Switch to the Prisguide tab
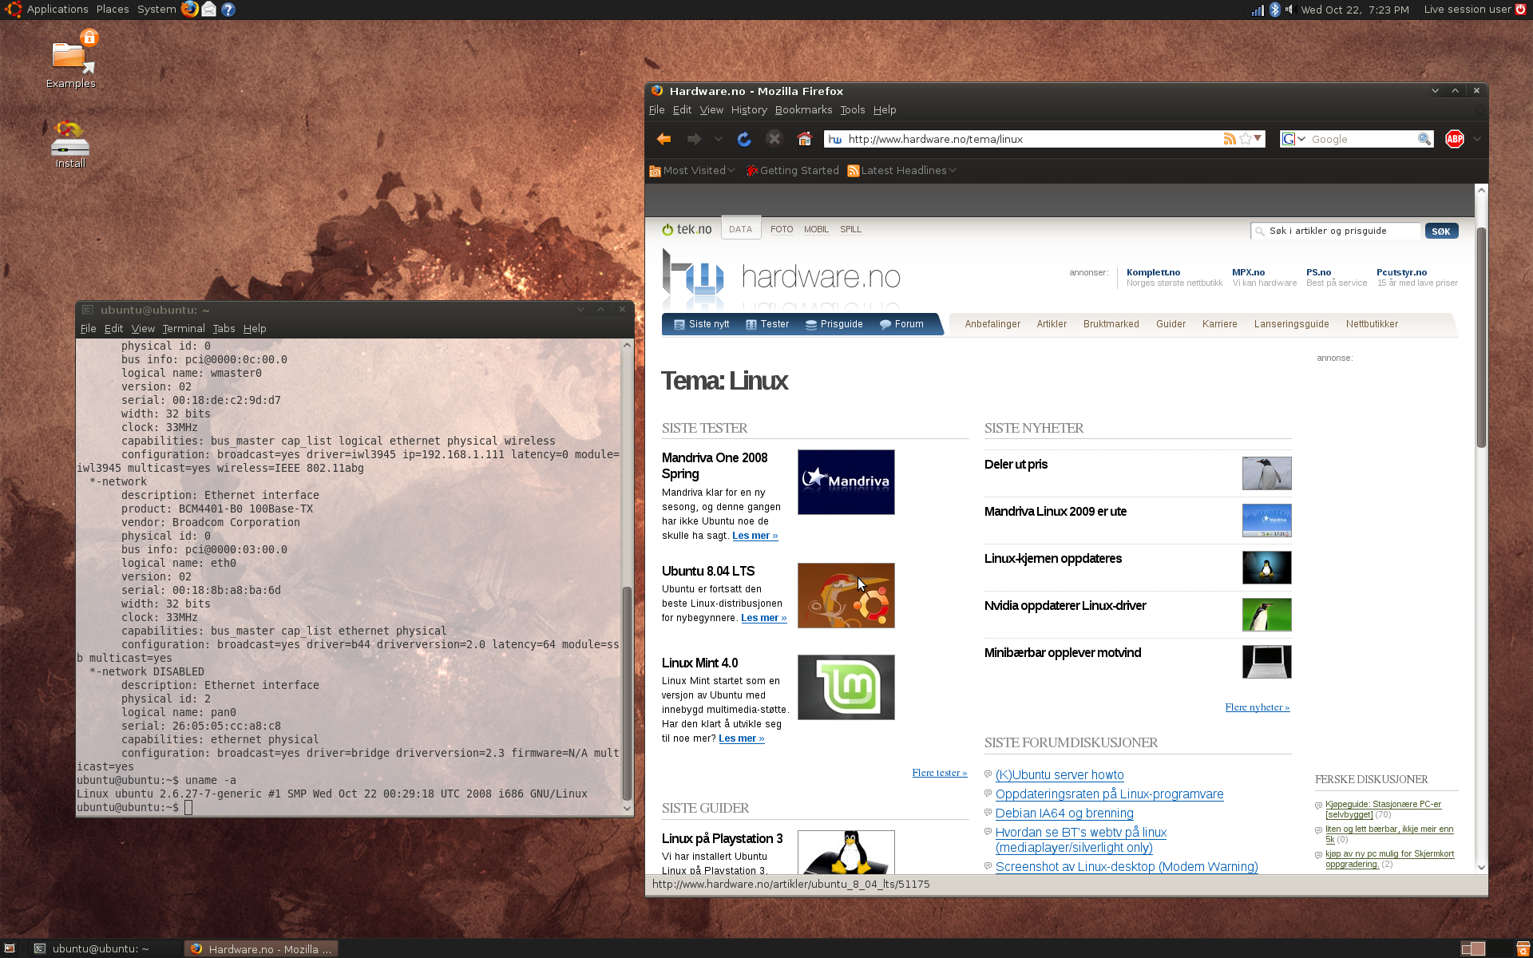The image size is (1533, 958). click(x=834, y=324)
